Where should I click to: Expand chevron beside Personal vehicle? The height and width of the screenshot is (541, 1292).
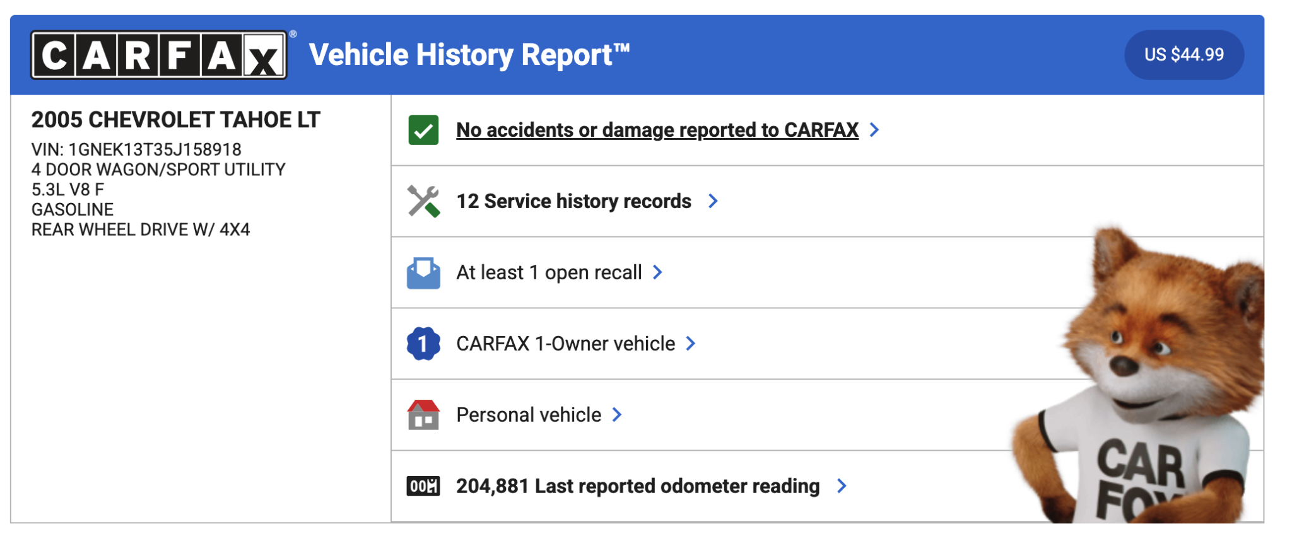[617, 415]
